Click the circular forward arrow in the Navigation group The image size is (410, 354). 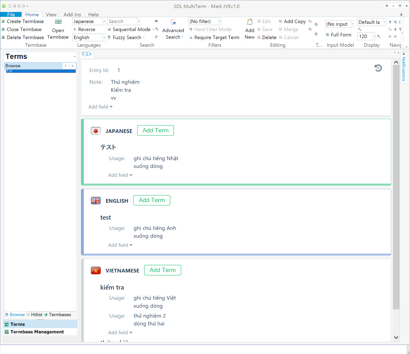[395, 36]
